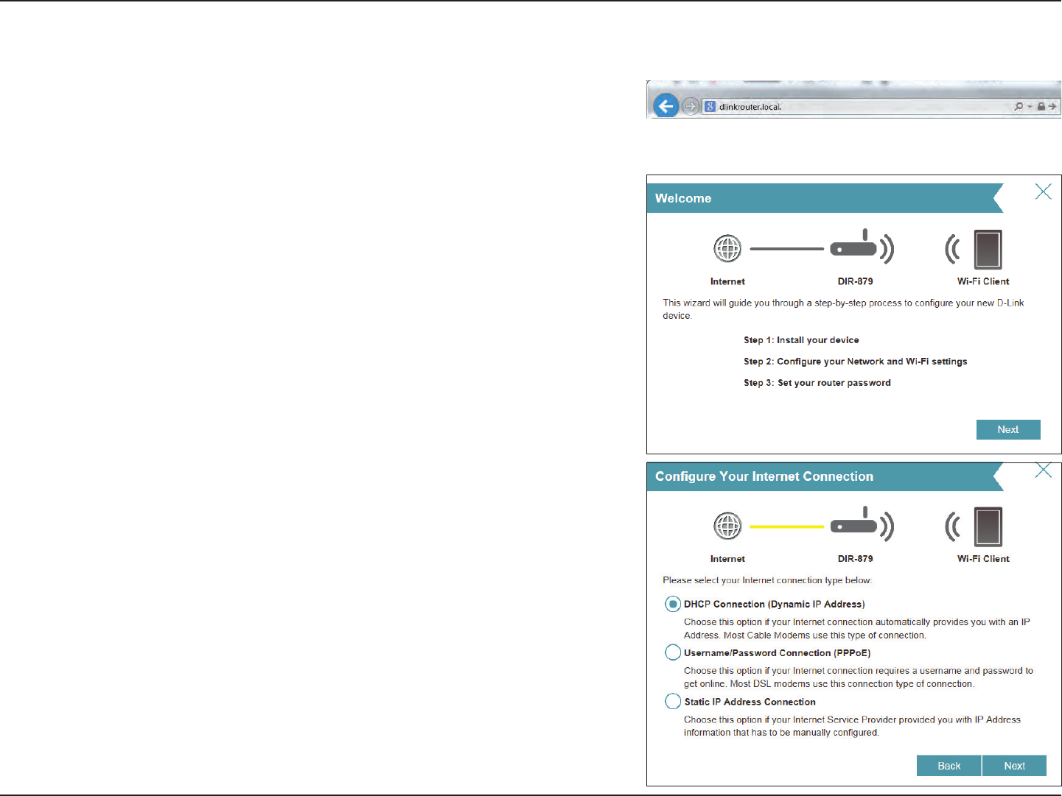1062x796 pixels.
Task: Click Next in the Welcome dialog
Action: 1008,429
